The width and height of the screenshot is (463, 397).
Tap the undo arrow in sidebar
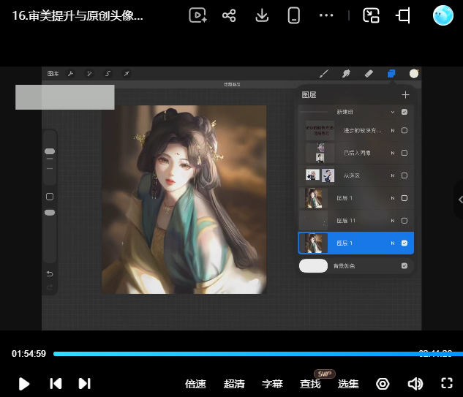50,274
